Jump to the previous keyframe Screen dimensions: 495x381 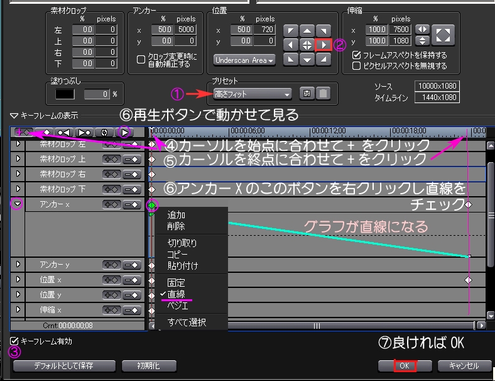(x=63, y=133)
